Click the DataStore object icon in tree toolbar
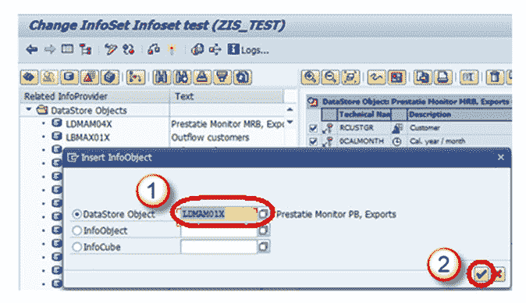Viewport: 526px width, 303px height. [69, 77]
